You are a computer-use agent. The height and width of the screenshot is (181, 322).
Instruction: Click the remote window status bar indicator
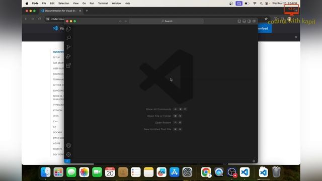67,161
